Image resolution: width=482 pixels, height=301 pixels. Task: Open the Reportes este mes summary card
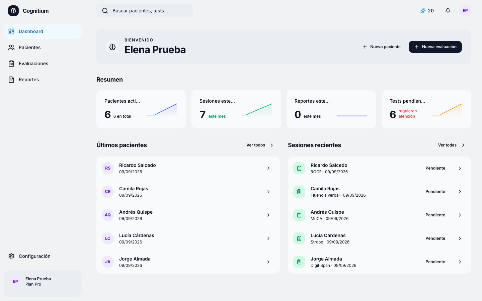(x=331, y=109)
